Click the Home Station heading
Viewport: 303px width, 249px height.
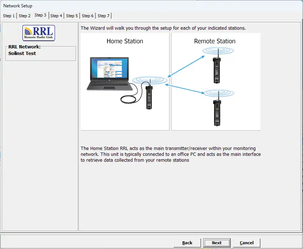pyautogui.click(x=125, y=41)
